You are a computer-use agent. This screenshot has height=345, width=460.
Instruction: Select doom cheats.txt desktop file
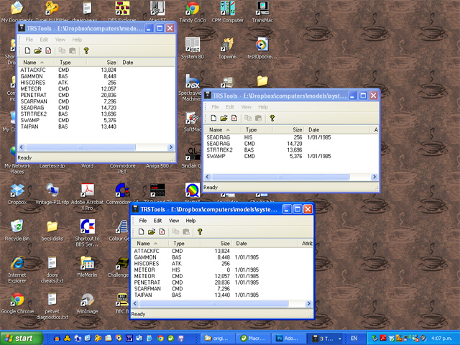tap(52, 270)
